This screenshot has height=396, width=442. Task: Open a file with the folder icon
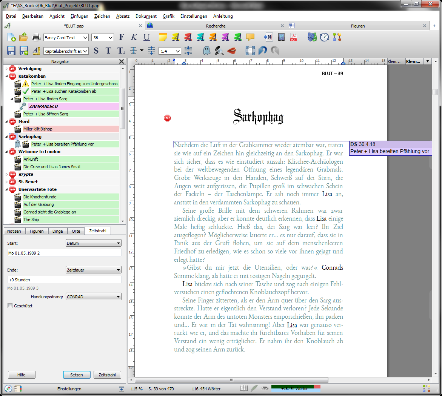coord(24,37)
